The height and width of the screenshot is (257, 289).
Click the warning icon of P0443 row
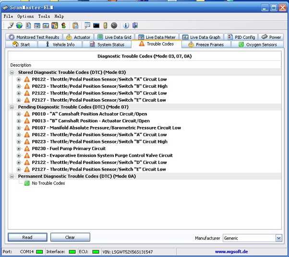tap(27, 155)
